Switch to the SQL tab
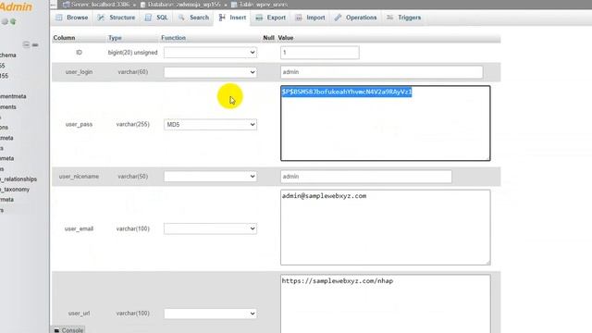 [x=156, y=18]
